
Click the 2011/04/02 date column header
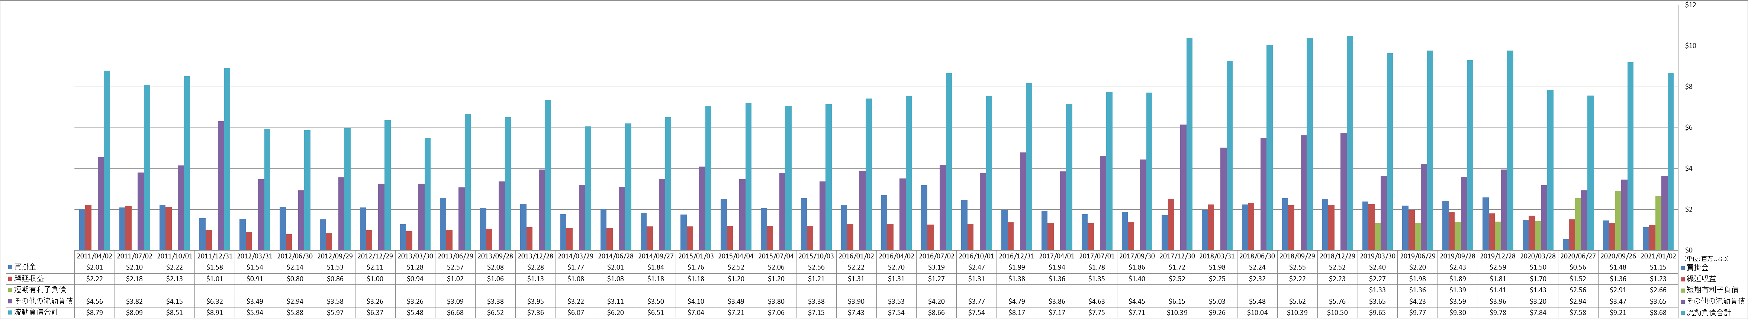tap(94, 257)
